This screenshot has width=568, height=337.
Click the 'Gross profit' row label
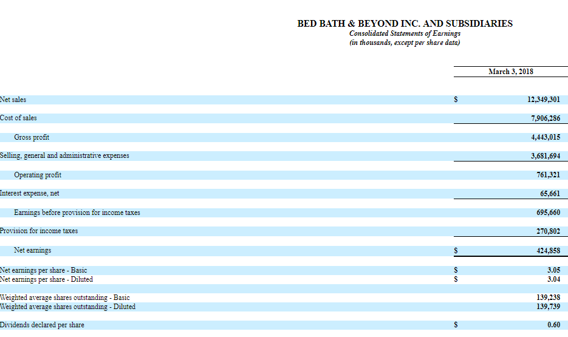[32, 137]
